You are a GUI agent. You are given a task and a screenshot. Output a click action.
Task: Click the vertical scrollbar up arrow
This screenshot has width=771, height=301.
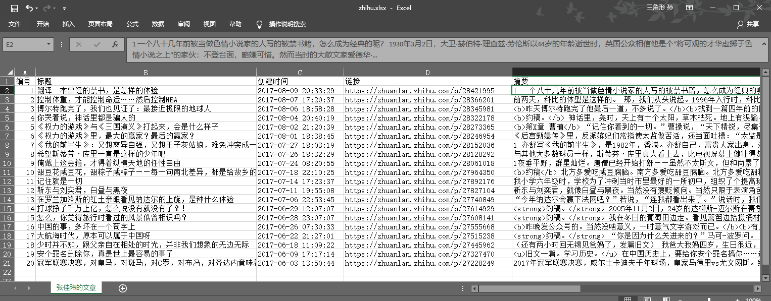click(x=765, y=72)
